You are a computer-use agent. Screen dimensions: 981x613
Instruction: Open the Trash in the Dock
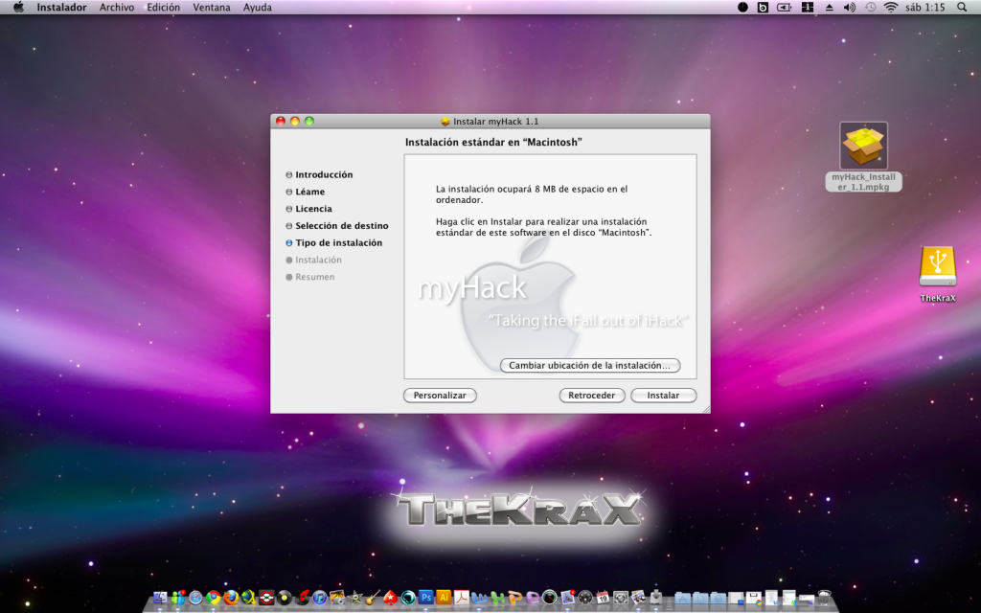click(x=825, y=598)
